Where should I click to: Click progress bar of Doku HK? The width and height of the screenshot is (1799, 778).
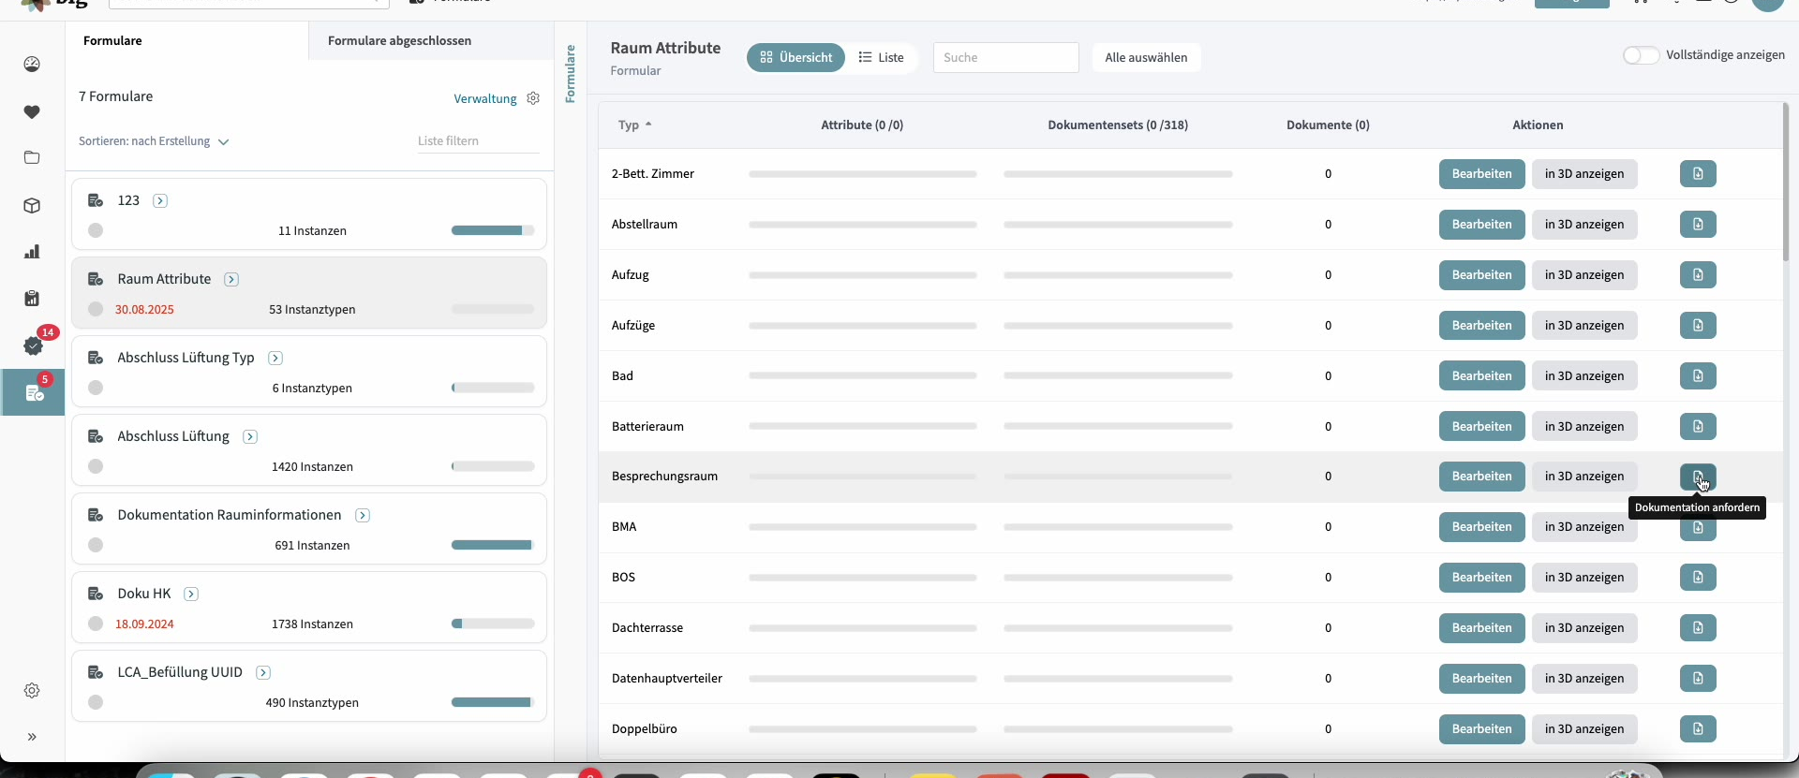(493, 624)
